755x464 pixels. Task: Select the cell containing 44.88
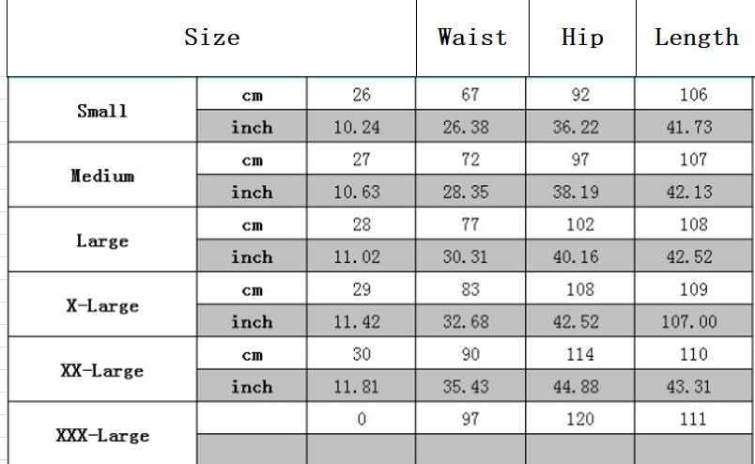click(x=580, y=386)
